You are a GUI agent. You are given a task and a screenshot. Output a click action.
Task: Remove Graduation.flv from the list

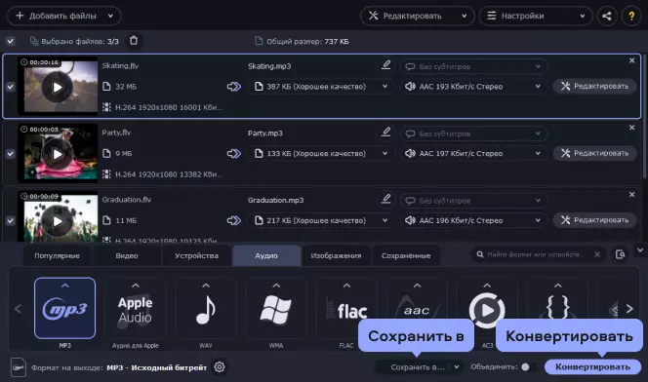[631, 194]
